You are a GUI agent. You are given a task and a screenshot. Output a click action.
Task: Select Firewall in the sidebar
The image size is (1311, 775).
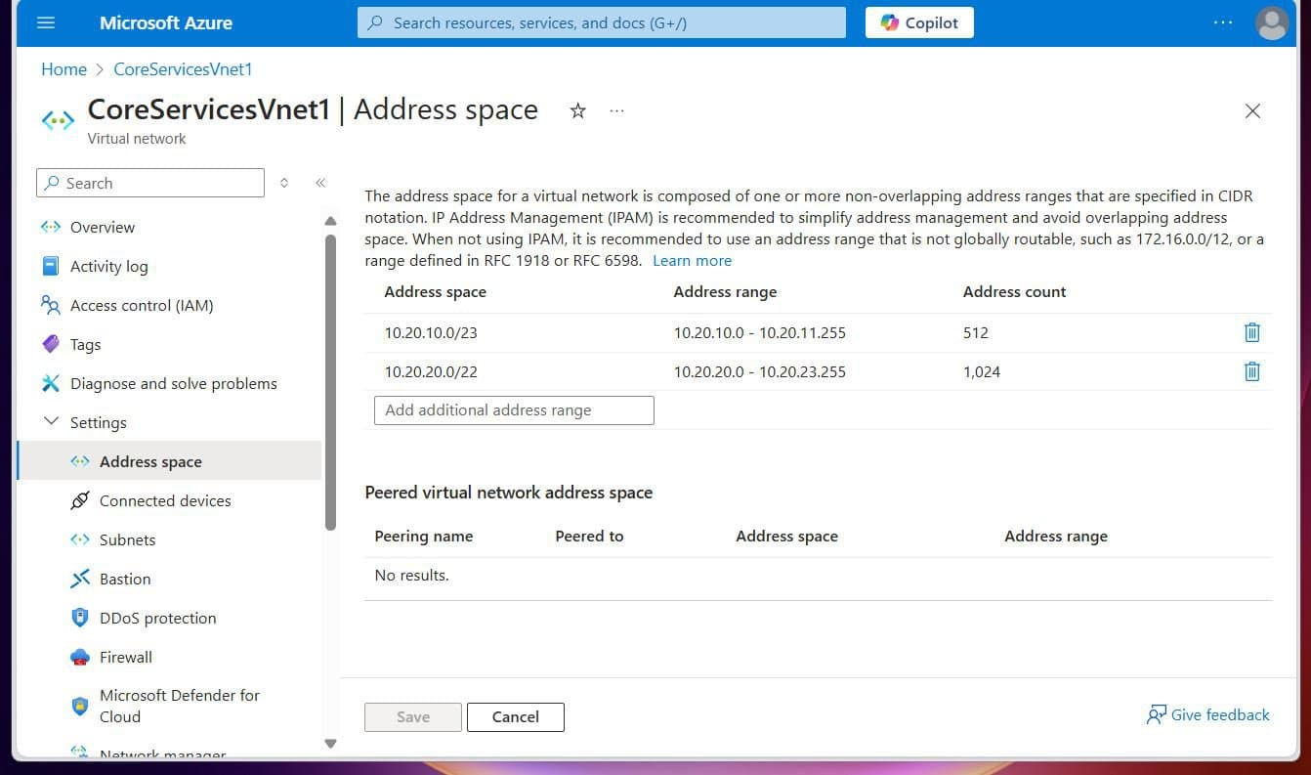125,657
